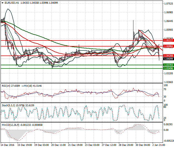
Task: Click the MACD scale value -0.005228
Action: click(x=169, y=141)
